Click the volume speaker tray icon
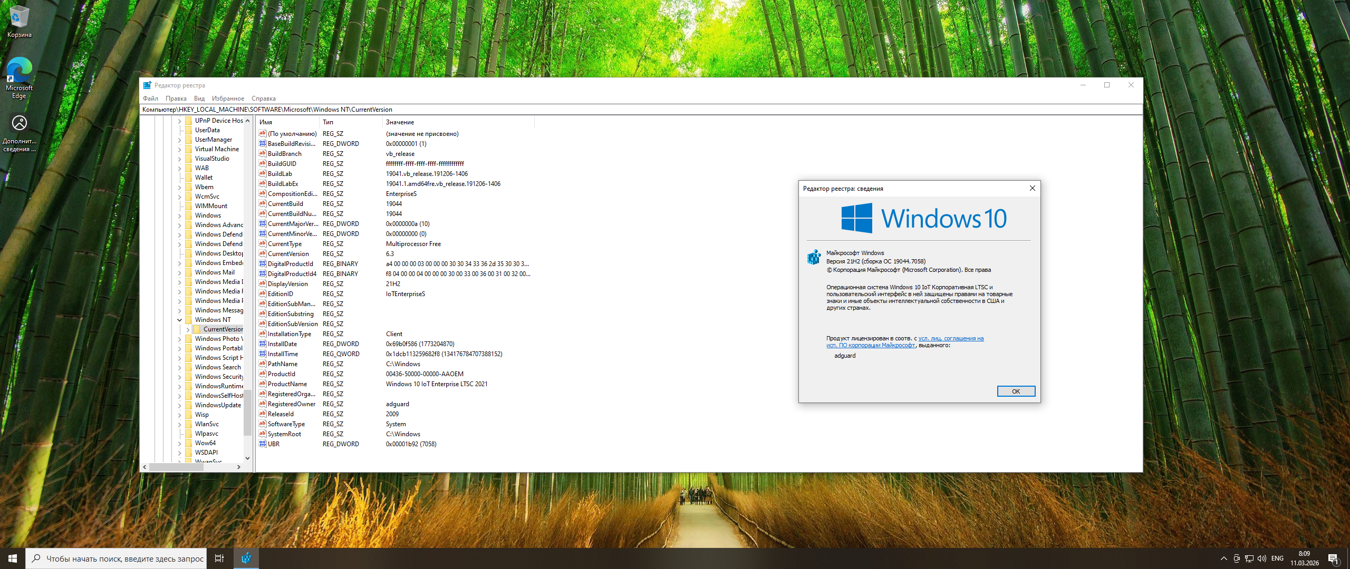This screenshot has height=569, width=1350. [1262, 558]
